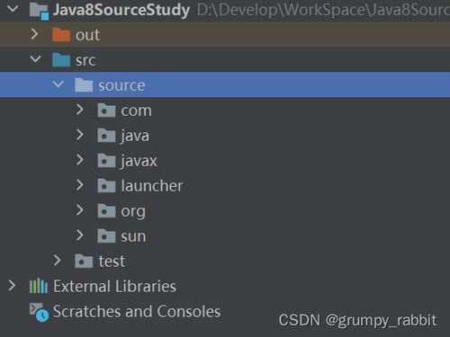Collapse the selected source folder

click(58, 84)
